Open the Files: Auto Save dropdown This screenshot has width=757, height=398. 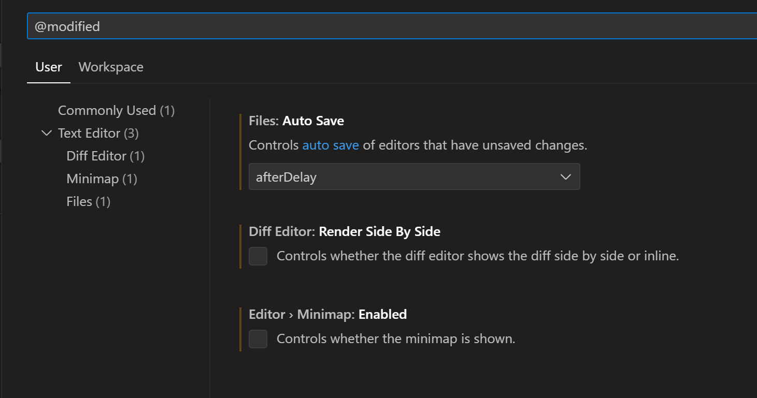(414, 176)
